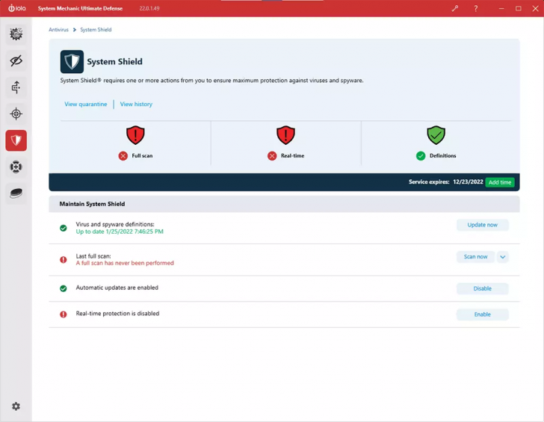Image resolution: width=544 pixels, height=422 pixels.
Task: Click the green Add time button
Action: tap(500, 182)
